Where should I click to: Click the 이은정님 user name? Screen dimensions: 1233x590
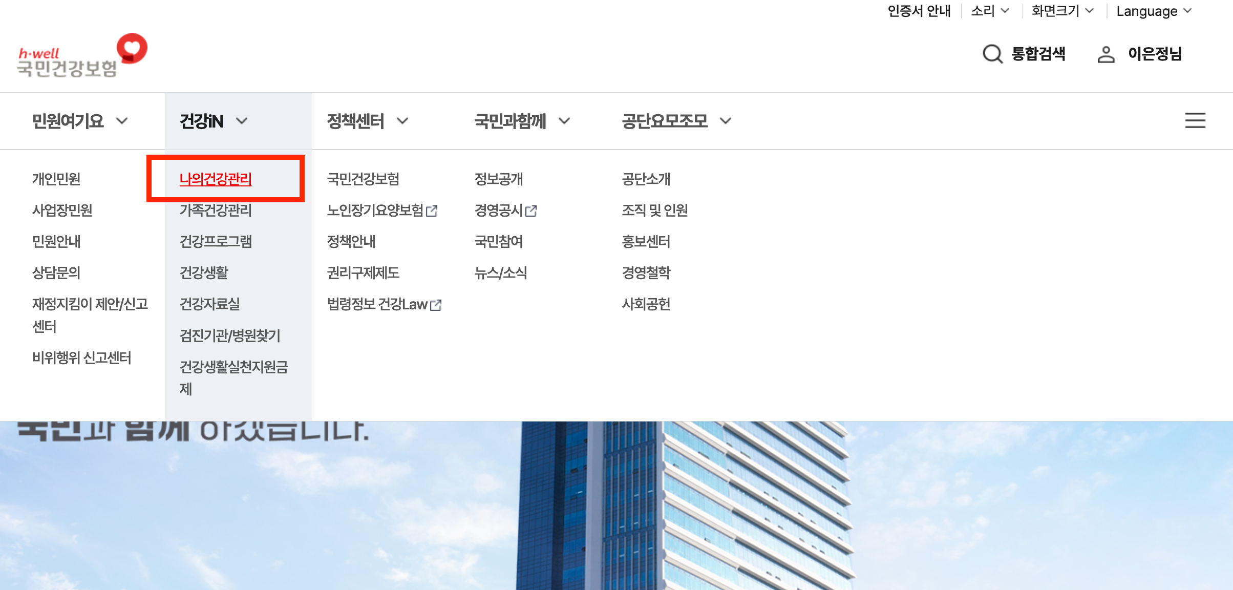[1155, 54]
